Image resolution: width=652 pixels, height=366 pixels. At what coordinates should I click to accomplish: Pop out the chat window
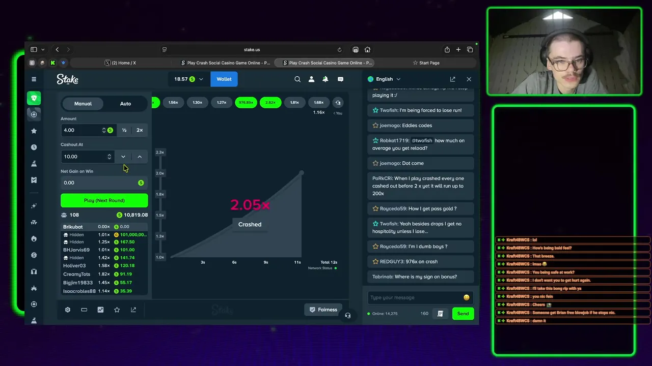click(x=452, y=79)
